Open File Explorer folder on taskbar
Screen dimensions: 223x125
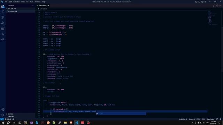coord(65,123)
